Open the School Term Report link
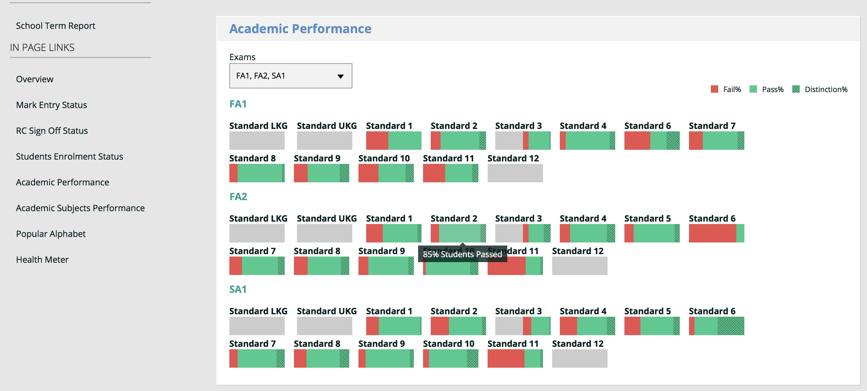 pyautogui.click(x=56, y=26)
